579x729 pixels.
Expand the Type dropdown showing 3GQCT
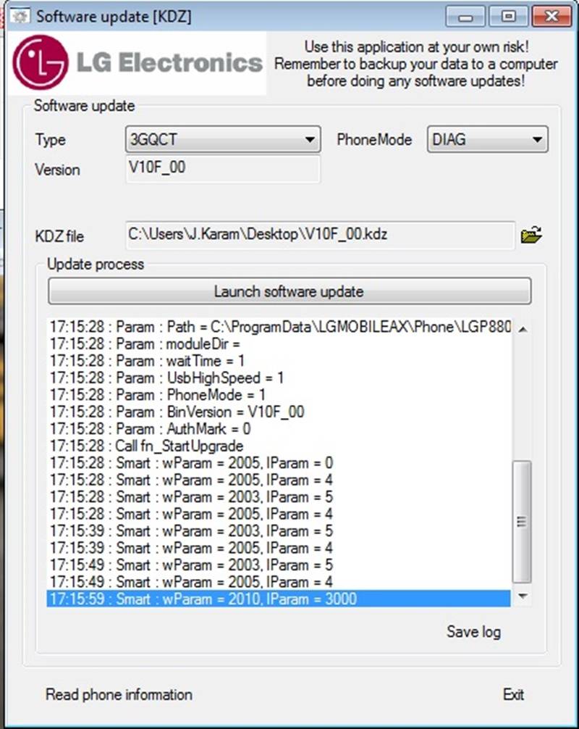pos(223,139)
